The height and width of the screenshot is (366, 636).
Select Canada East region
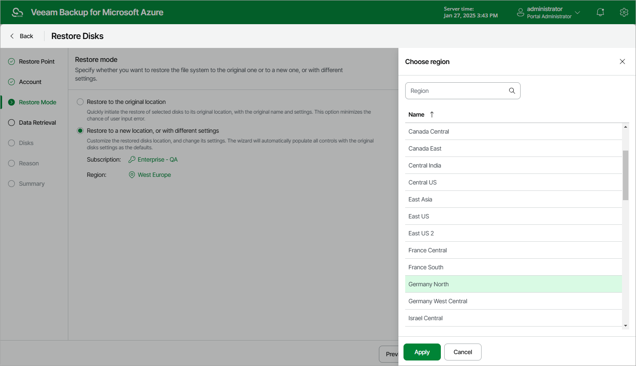pos(513,148)
